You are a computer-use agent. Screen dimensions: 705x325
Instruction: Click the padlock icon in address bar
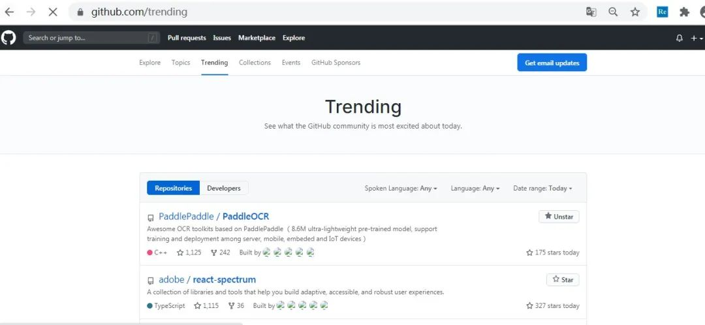tap(80, 12)
